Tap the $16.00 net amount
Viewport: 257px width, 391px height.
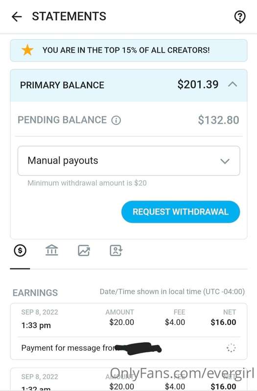click(x=223, y=322)
